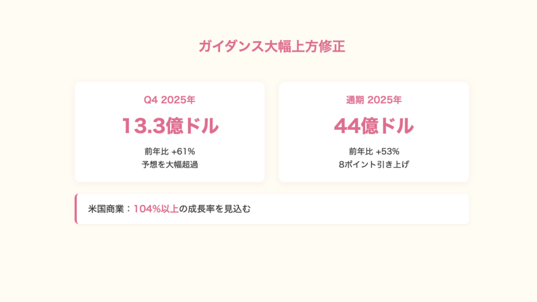This screenshot has height=302, width=537.
Task: Select the Q4 2025年 card heading
Action: [x=169, y=100]
